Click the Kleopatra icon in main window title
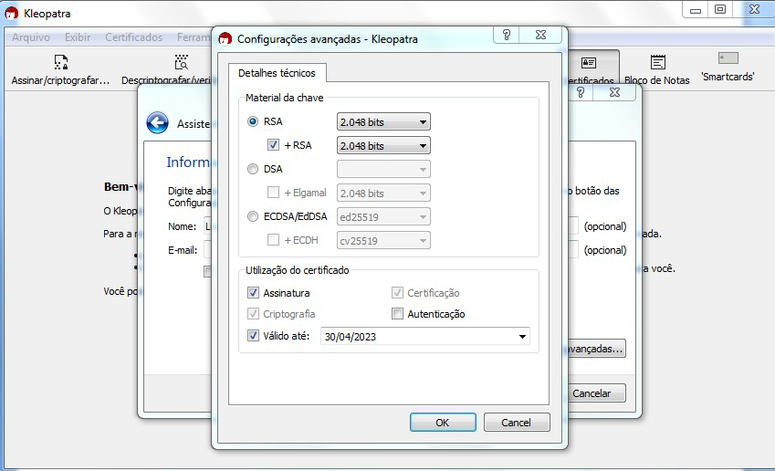The width and height of the screenshot is (775, 471). 11,14
